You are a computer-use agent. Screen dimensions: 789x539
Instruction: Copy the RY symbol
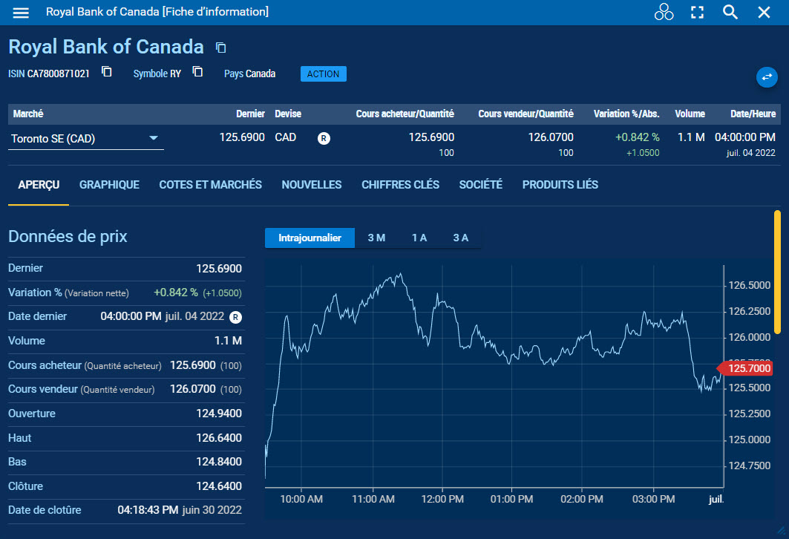pos(197,72)
